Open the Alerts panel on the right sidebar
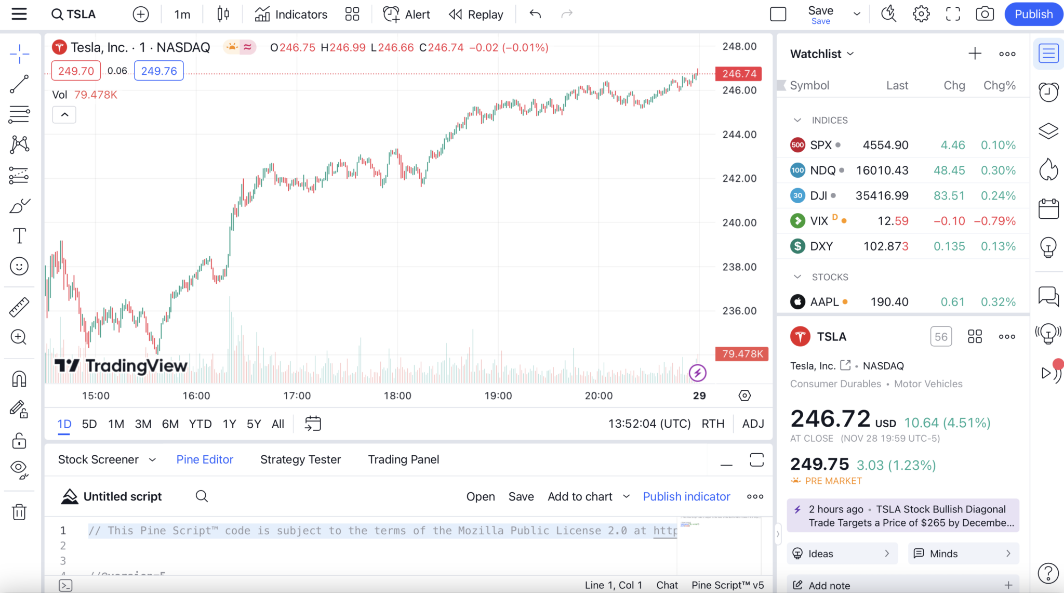This screenshot has height=593, width=1064. pyautogui.click(x=1049, y=92)
